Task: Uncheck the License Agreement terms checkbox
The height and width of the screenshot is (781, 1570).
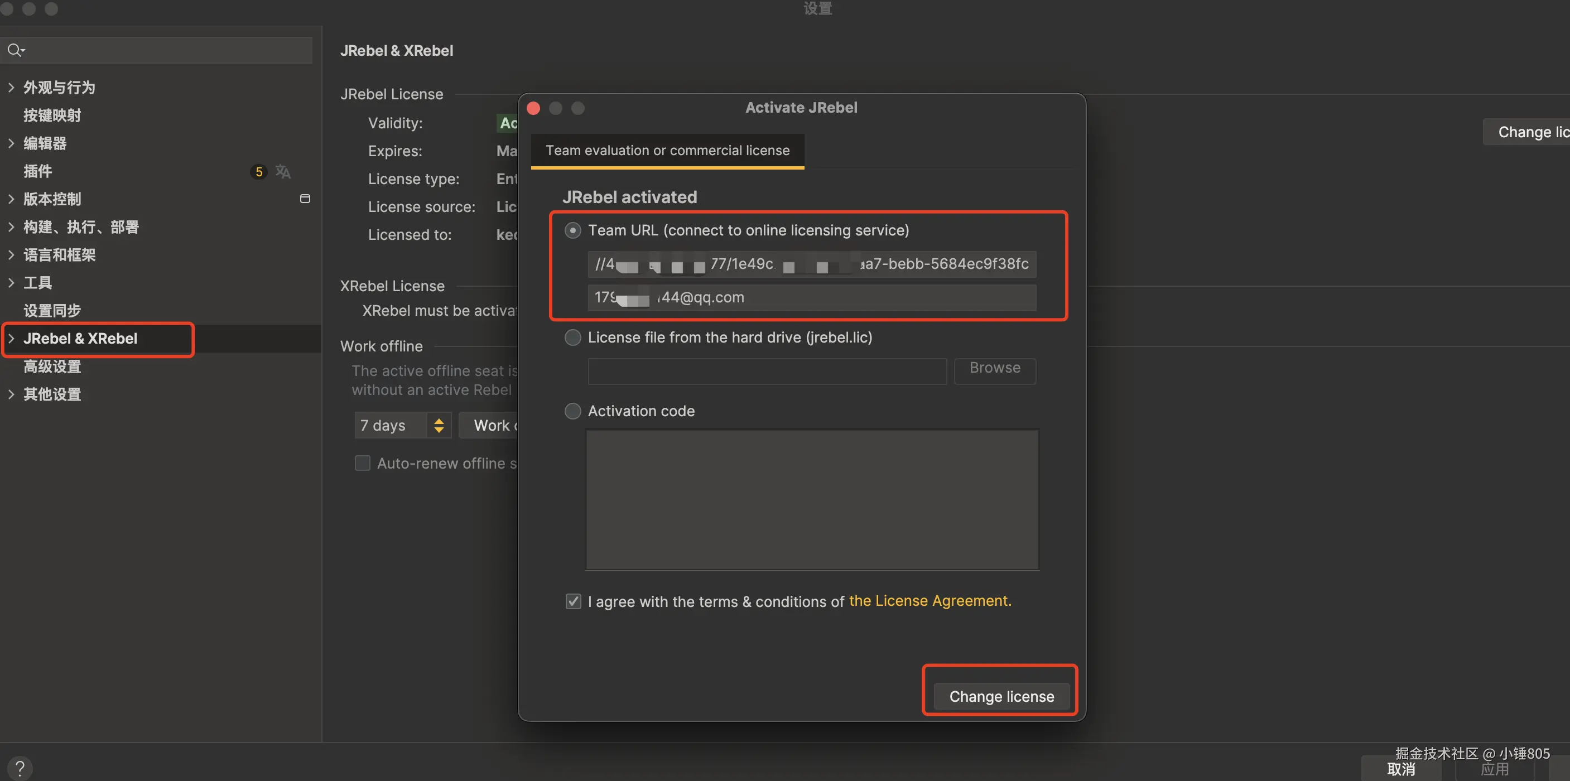Action: coord(573,601)
